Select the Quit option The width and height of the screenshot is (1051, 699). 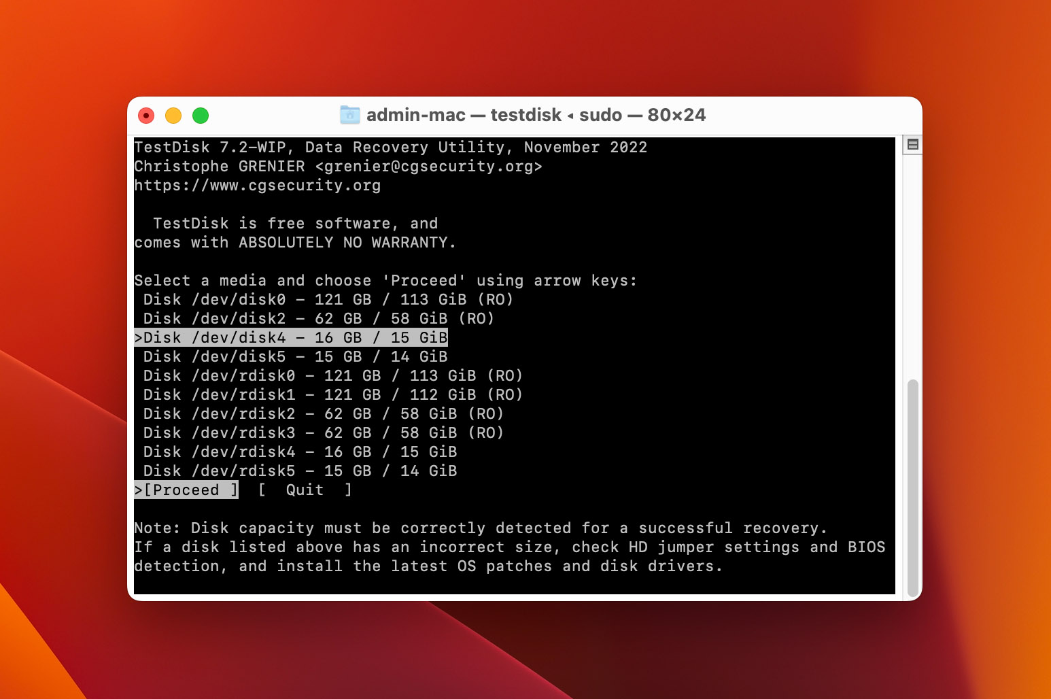point(305,490)
